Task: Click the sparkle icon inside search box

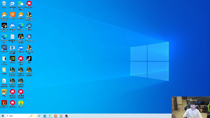Action: tap(32, 116)
